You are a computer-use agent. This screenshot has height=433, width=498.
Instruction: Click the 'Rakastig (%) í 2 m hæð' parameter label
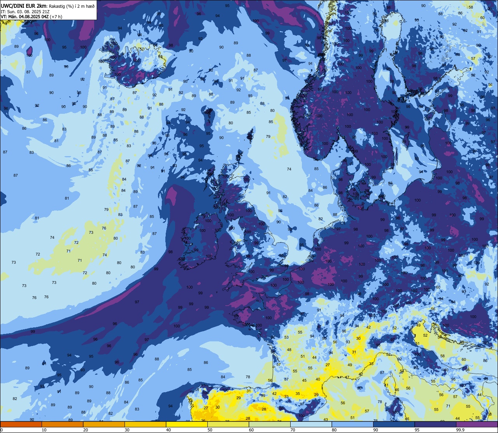coord(72,6)
